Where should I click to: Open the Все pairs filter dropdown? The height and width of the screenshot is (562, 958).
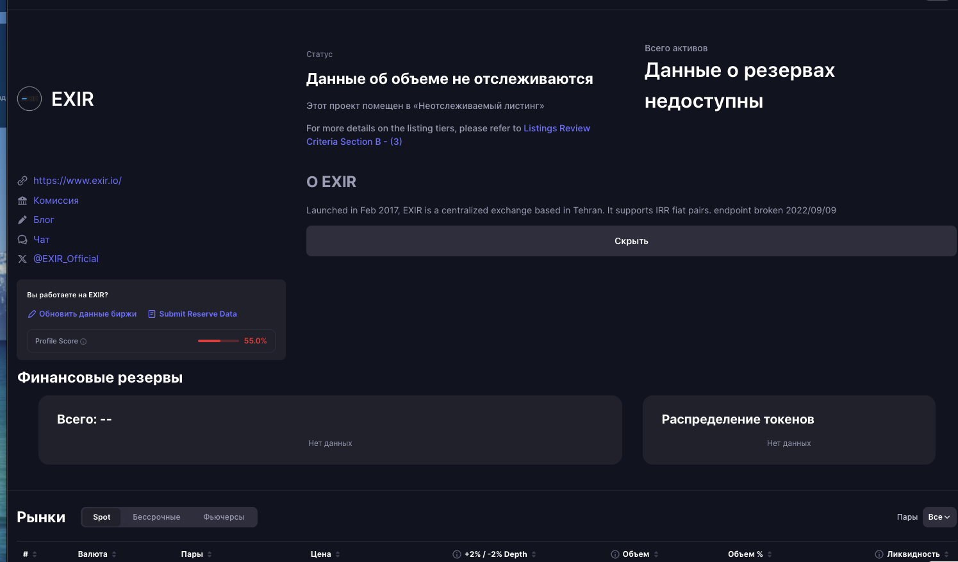click(x=939, y=517)
